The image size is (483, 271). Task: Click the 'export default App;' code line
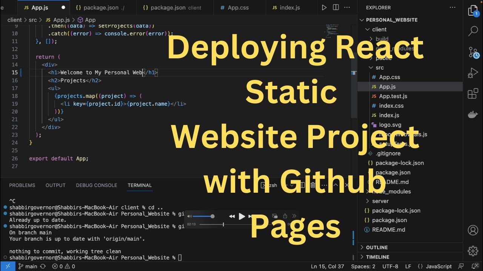(x=59, y=158)
